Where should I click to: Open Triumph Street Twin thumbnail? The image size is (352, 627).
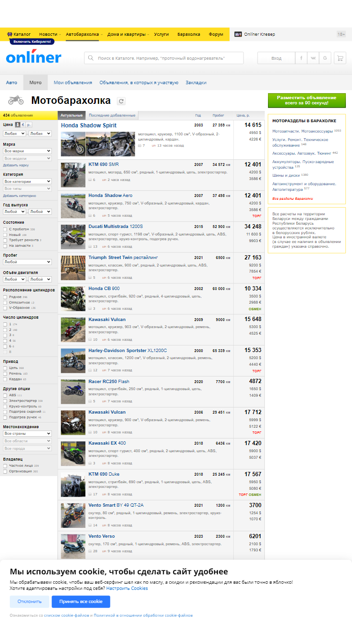click(x=73, y=267)
